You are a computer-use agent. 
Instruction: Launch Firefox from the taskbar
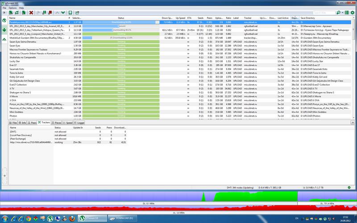(72, 219)
